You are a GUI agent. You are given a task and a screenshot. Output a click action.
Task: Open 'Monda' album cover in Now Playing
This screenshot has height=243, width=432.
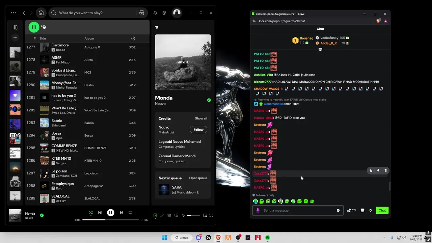point(183,62)
